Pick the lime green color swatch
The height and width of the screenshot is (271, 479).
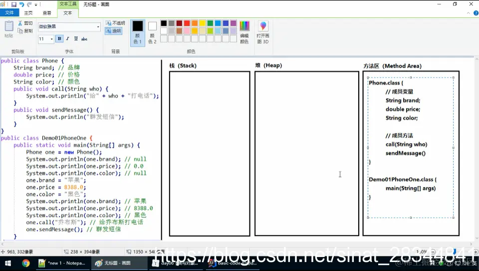[x=210, y=31]
